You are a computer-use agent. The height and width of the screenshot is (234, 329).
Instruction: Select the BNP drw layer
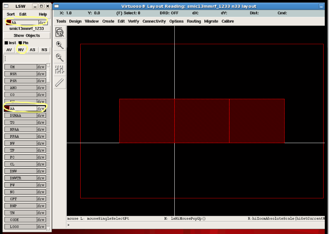[x=25, y=206]
